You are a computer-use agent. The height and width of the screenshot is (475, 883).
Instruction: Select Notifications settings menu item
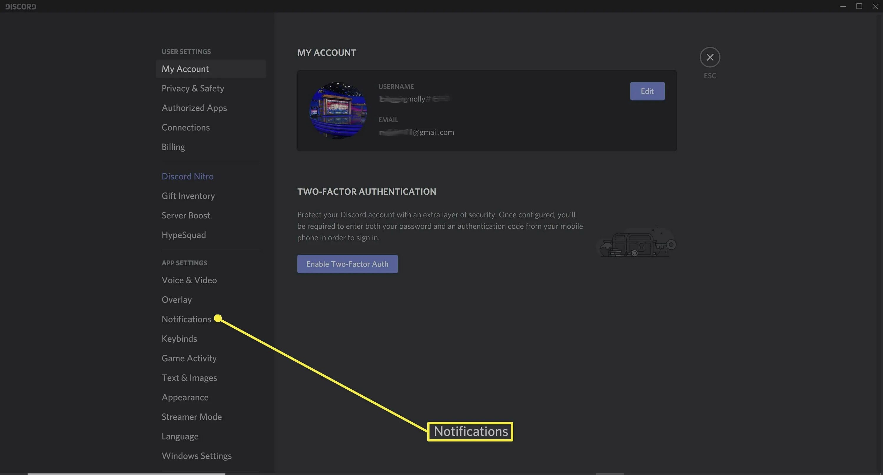[x=186, y=320]
